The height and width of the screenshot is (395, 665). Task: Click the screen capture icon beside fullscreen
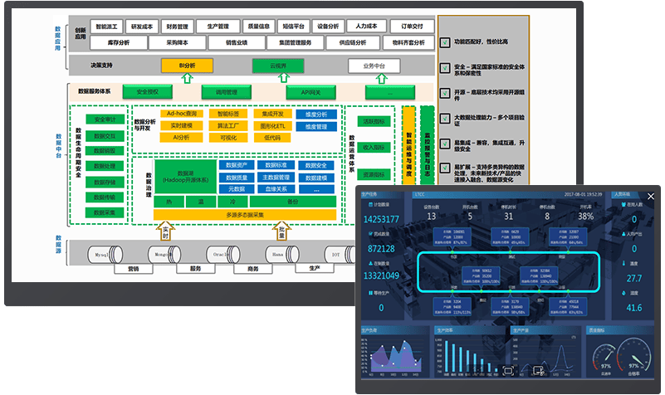[538, 369]
